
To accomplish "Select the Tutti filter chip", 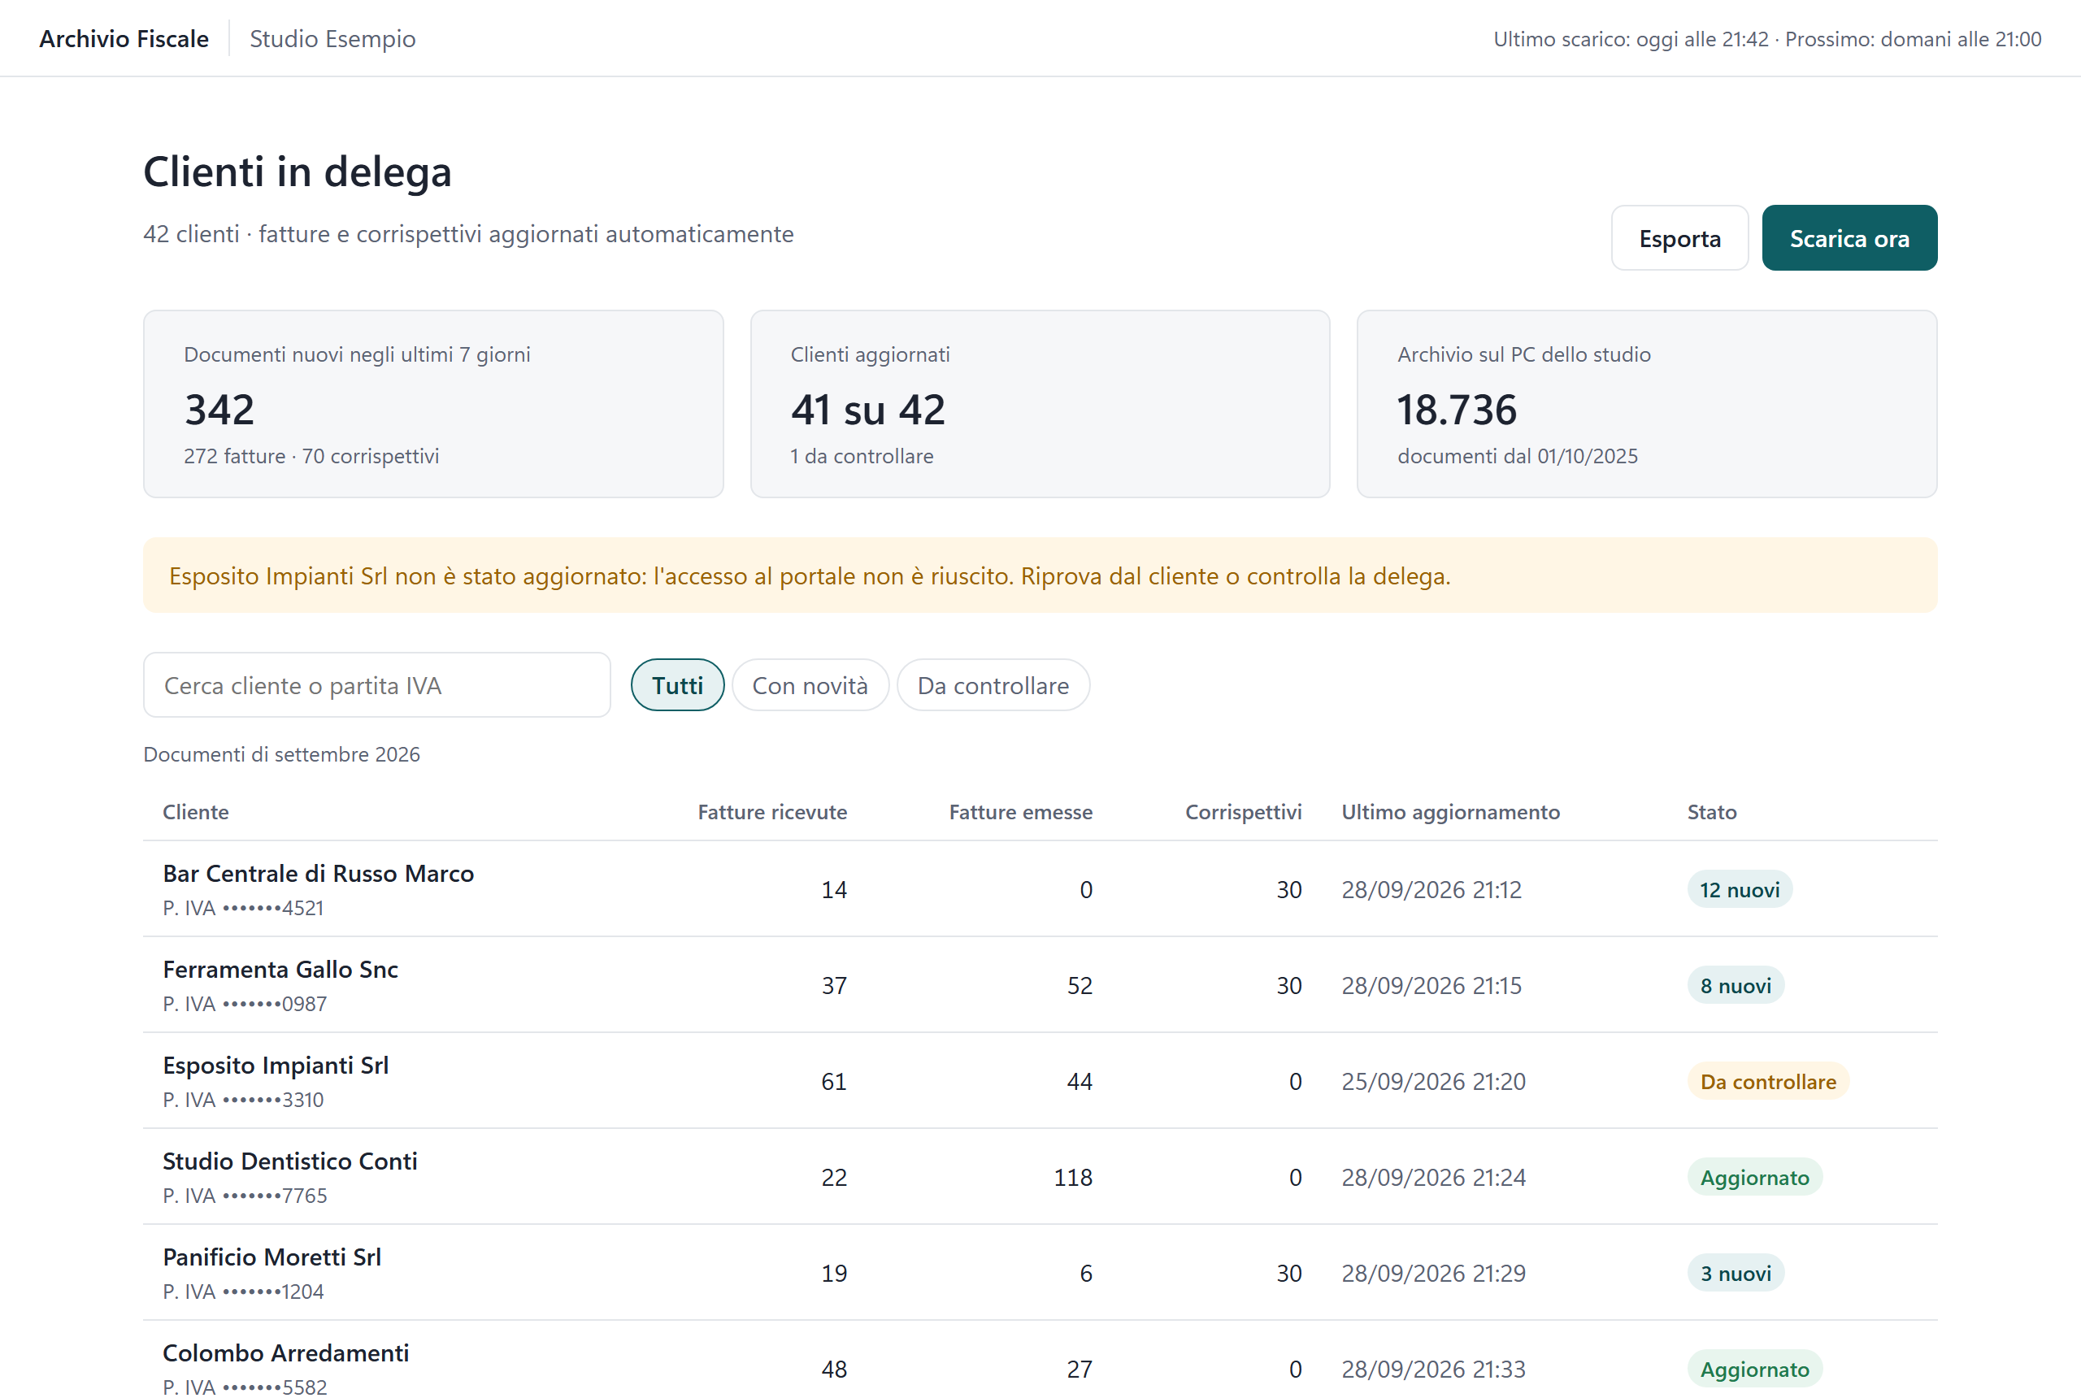I will (x=676, y=684).
